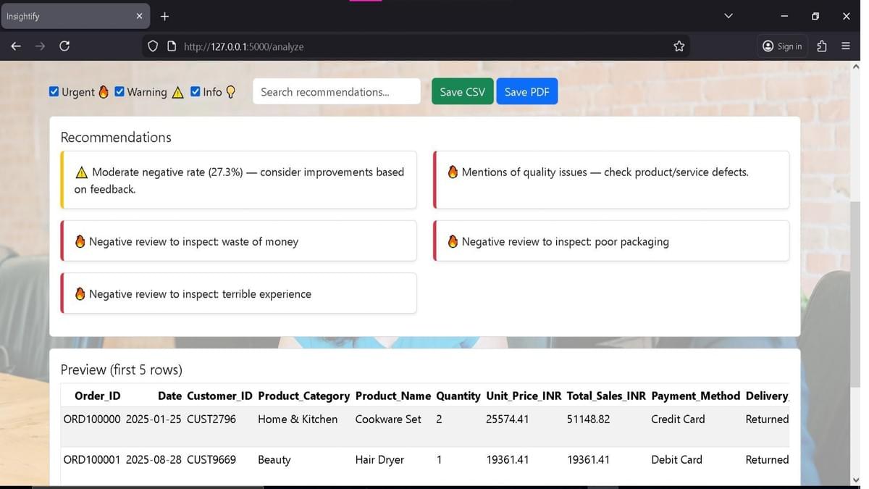Toggle the Warning filter checkbox
The width and height of the screenshot is (869, 489).
pos(119,92)
